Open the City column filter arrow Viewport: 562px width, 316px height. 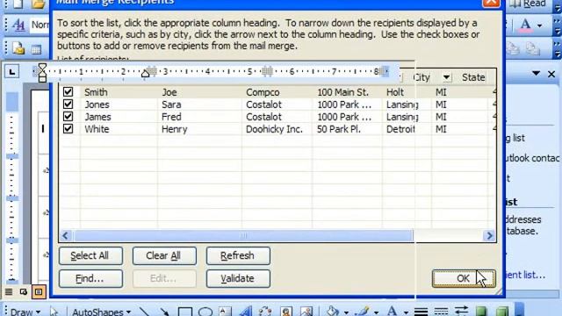[446, 77]
